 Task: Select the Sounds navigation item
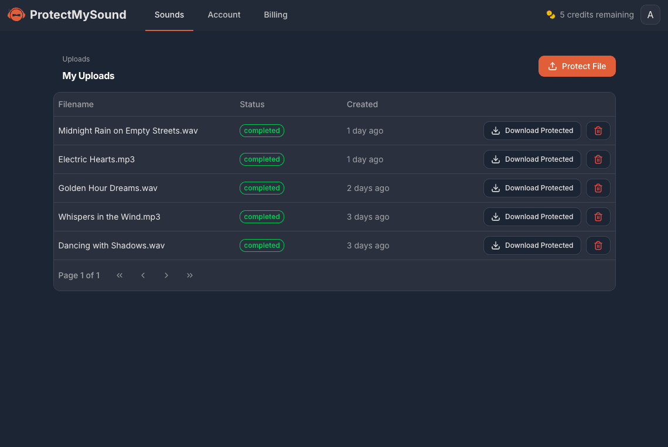click(x=169, y=15)
